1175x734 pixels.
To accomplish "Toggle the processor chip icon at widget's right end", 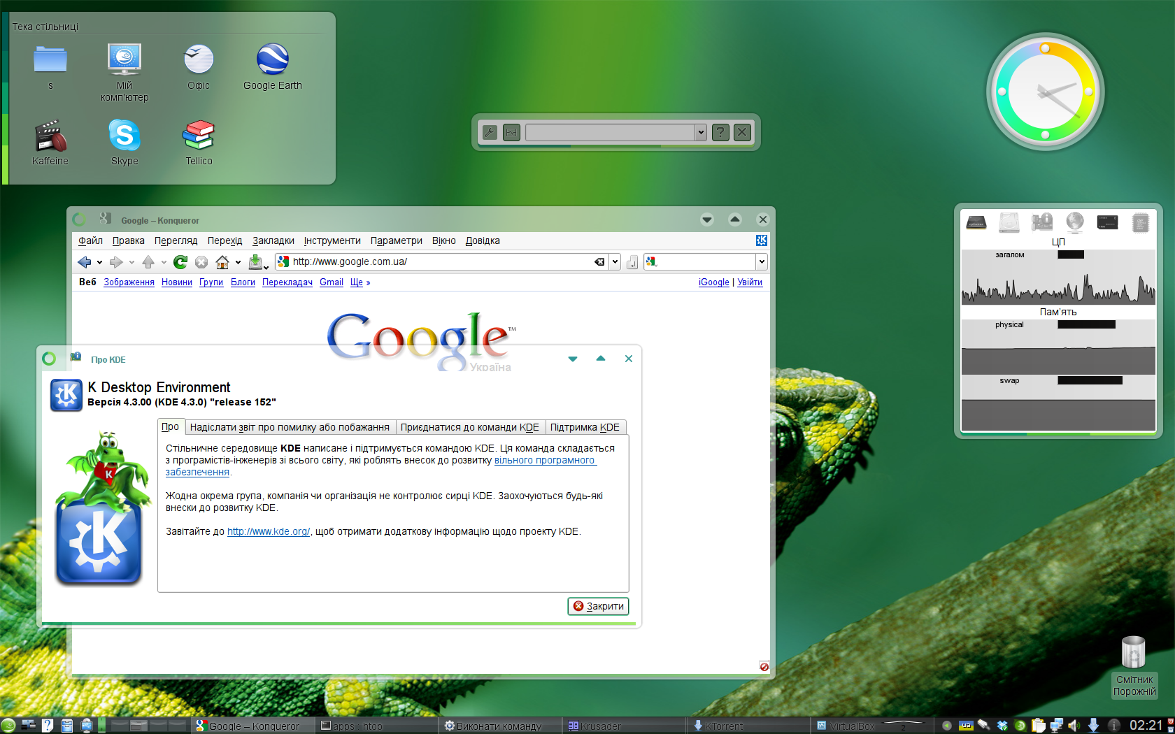I will (x=1141, y=223).
